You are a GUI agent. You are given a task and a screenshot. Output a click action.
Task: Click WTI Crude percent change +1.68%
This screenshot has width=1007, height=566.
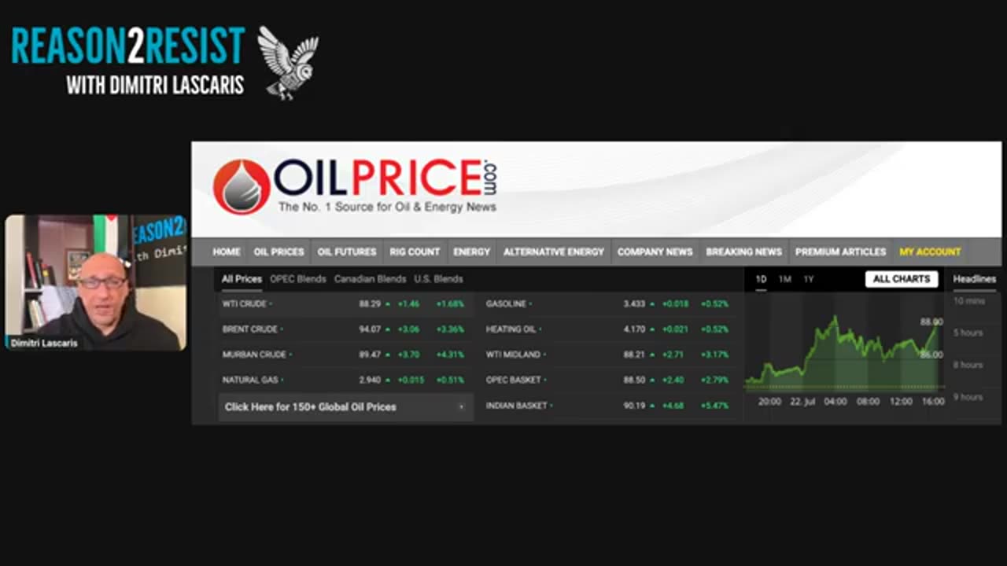point(450,303)
